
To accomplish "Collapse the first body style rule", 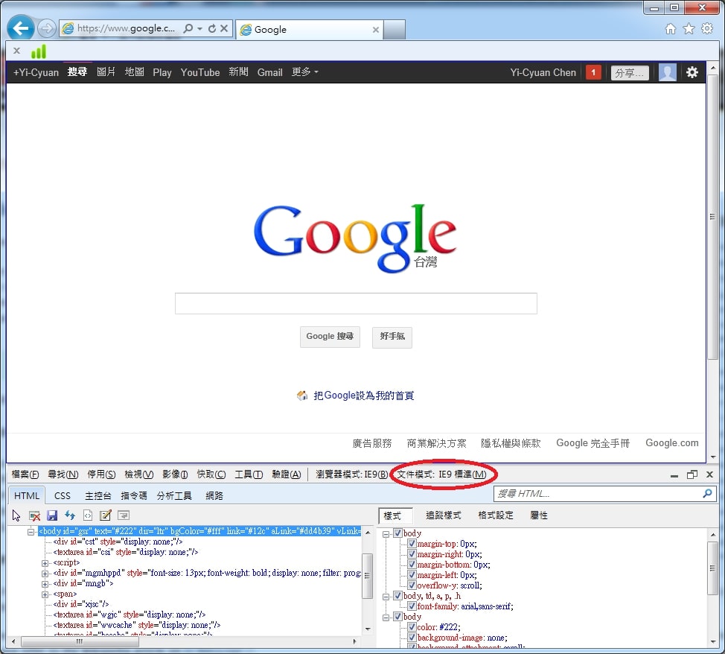I will point(386,533).
